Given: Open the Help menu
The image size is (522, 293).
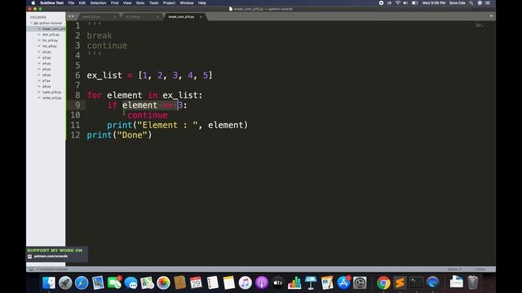Looking at the screenshot, I should point(202,2).
